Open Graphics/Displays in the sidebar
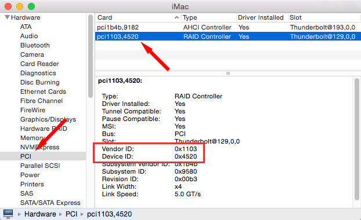The image size is (361, 220). pos(48,119)
